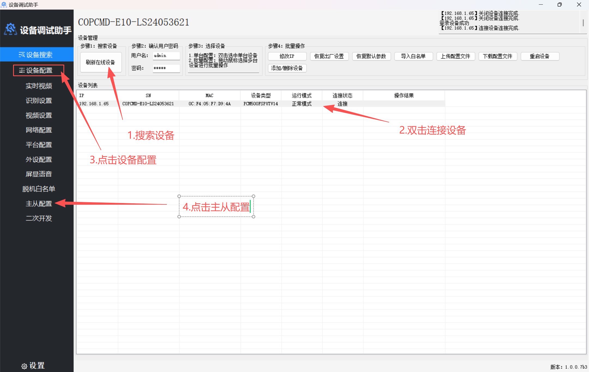Click 恢复出厂设置 button
This screenshot has width=589, height=372.
click(x=329, y=56)
